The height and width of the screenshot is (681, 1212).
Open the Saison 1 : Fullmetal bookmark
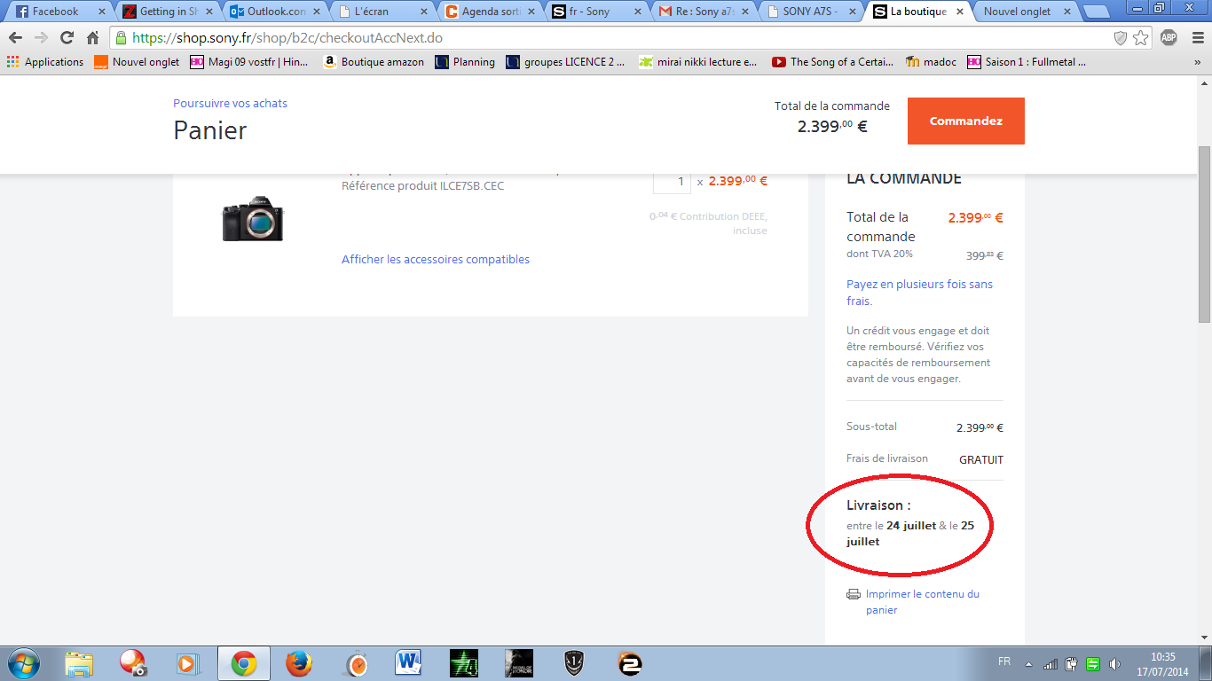(1027, 62)
